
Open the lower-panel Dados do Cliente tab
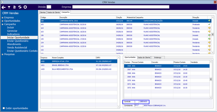[144, 57]
